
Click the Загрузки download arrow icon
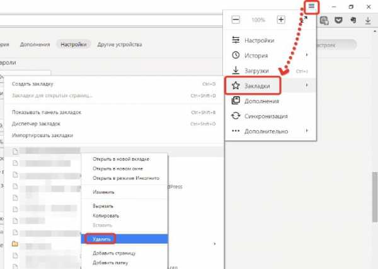coord(236,70)
